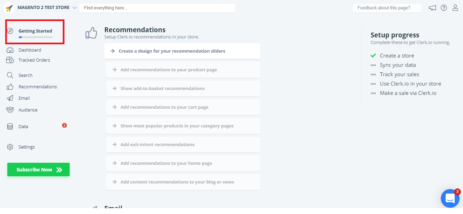Viewport: 463px width, 214px height.
Task: Click the Search magnifier sidebar icon
Action: coord(10,75)
